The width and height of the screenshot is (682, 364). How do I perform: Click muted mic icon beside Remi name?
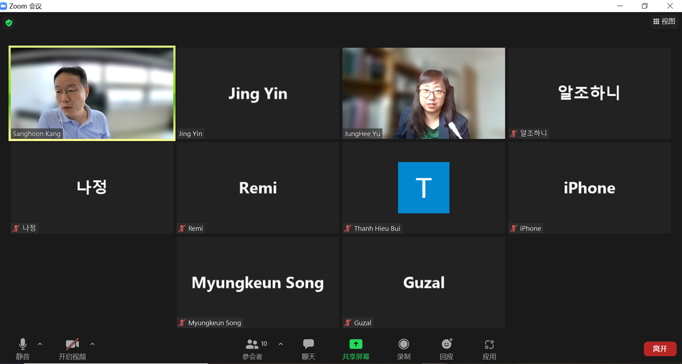[182, 228]
